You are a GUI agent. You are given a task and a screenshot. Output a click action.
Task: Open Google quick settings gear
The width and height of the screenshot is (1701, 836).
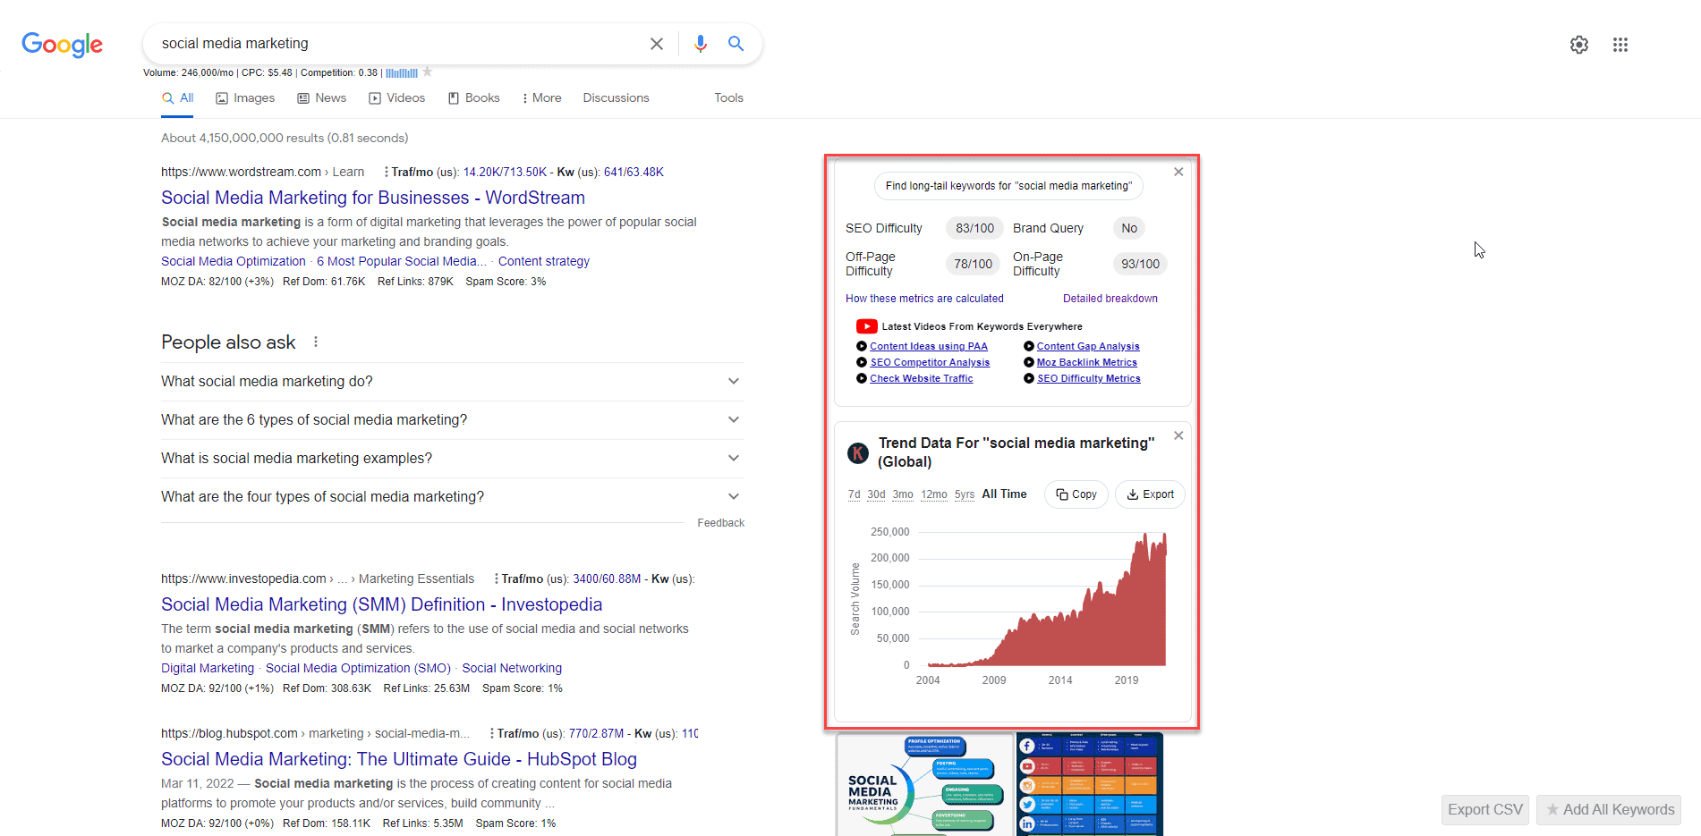click(1578, 44)
